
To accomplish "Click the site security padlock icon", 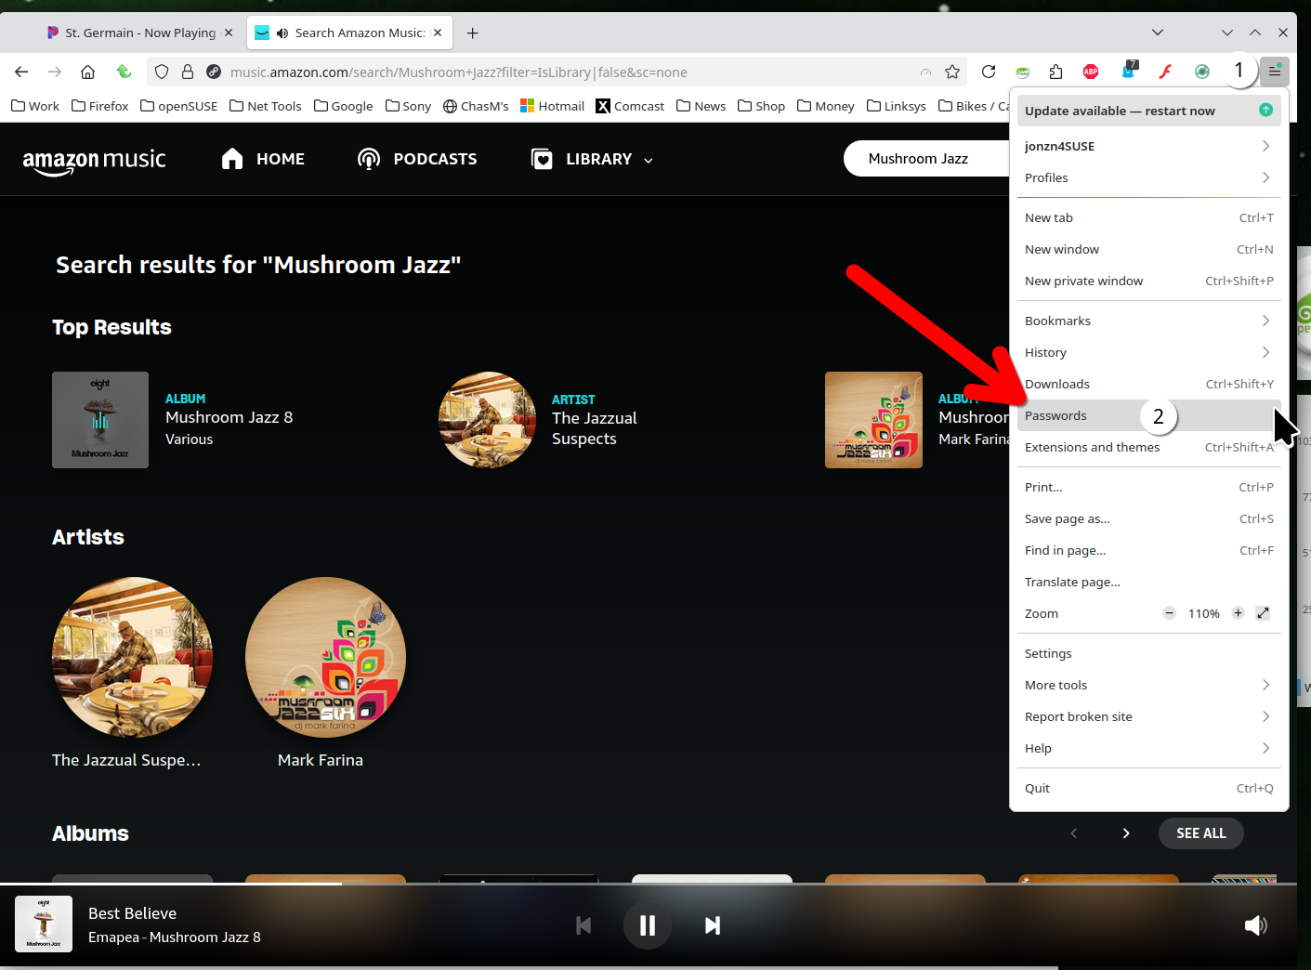I will click(188, 72).
